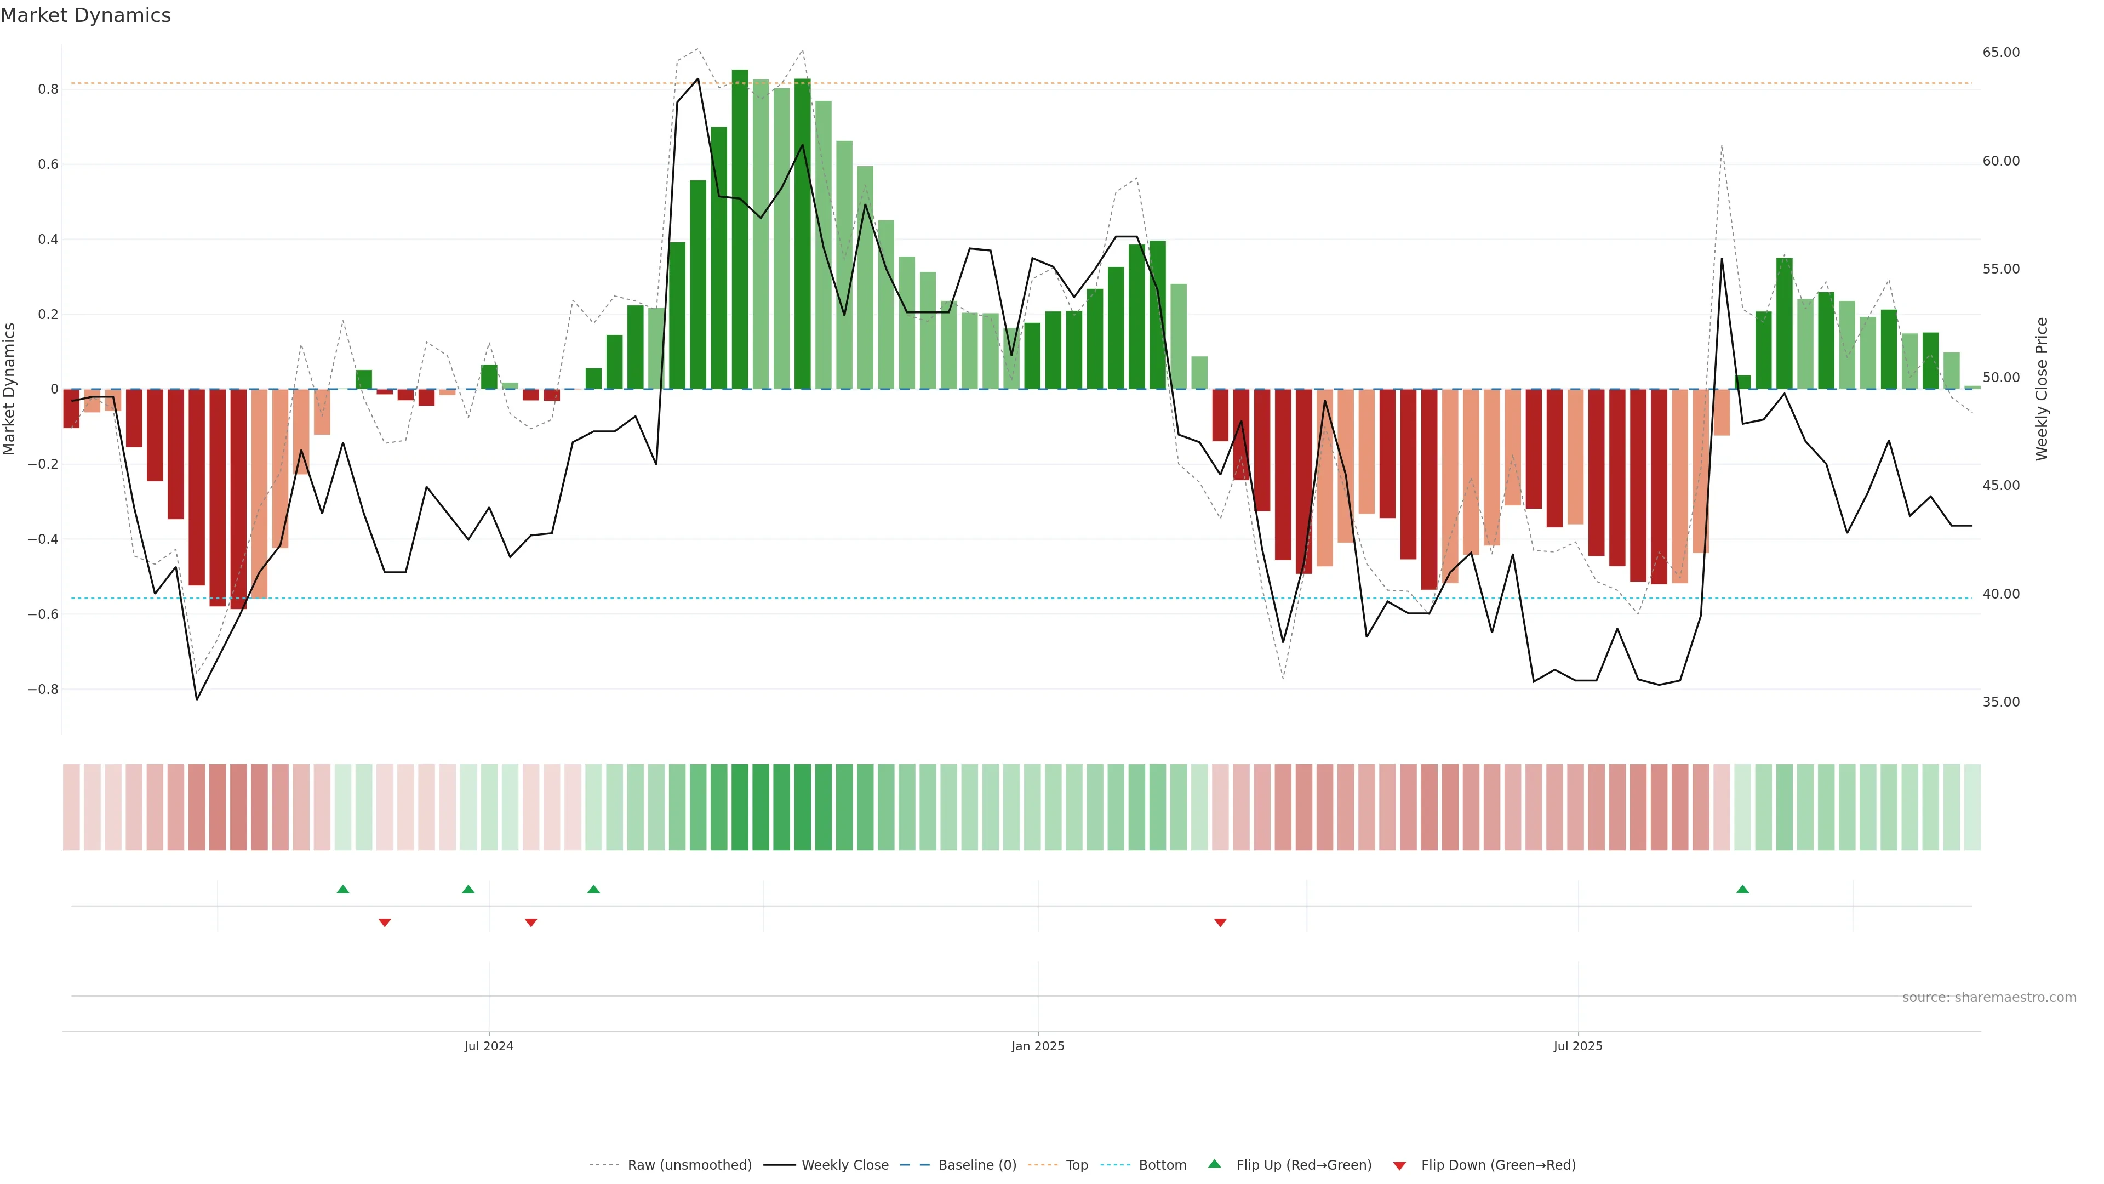Click the Jul 2025 x-axis label

point(1577,1046)
